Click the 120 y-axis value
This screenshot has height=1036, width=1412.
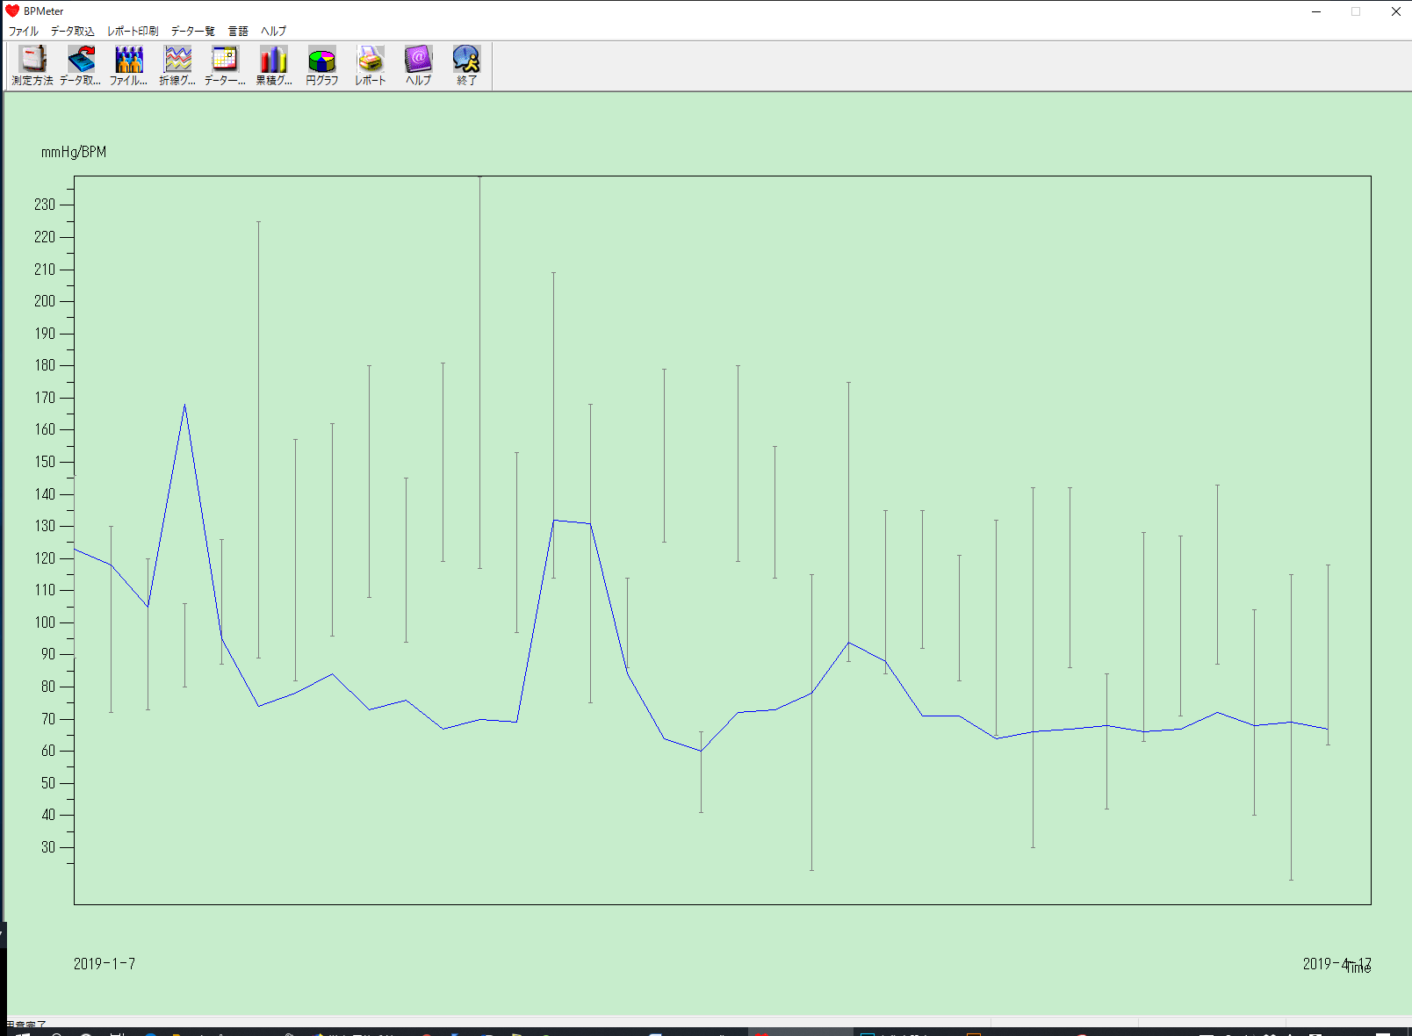click(x=45, y=558)
